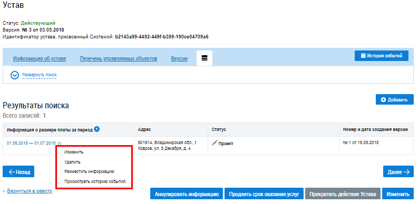Select Разместить информацию menu entry
419x204 pixels.
coord(89,171)
